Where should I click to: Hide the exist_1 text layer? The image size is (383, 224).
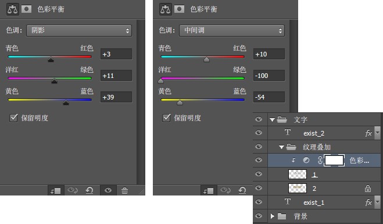259,202
